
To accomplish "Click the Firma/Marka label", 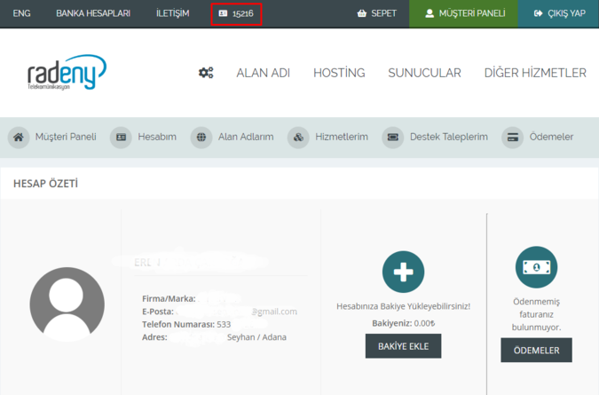I will (169, 299).
